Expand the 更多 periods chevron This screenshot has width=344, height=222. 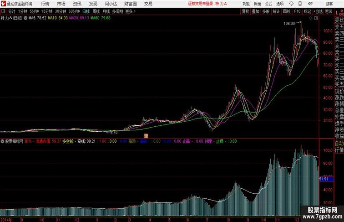[x=131, y=11]
